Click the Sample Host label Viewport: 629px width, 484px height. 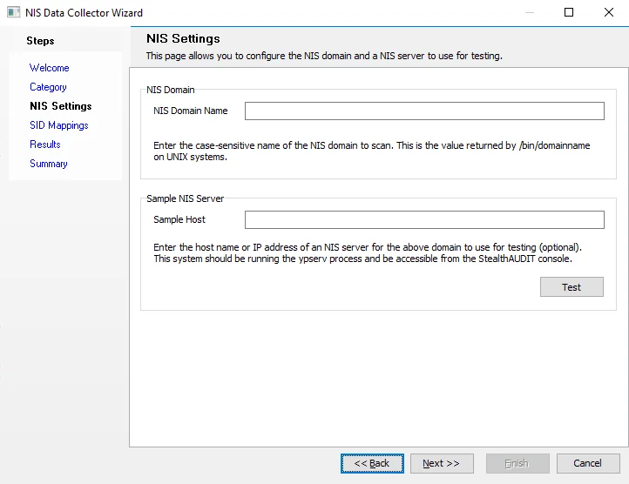(x=179, y=219)
